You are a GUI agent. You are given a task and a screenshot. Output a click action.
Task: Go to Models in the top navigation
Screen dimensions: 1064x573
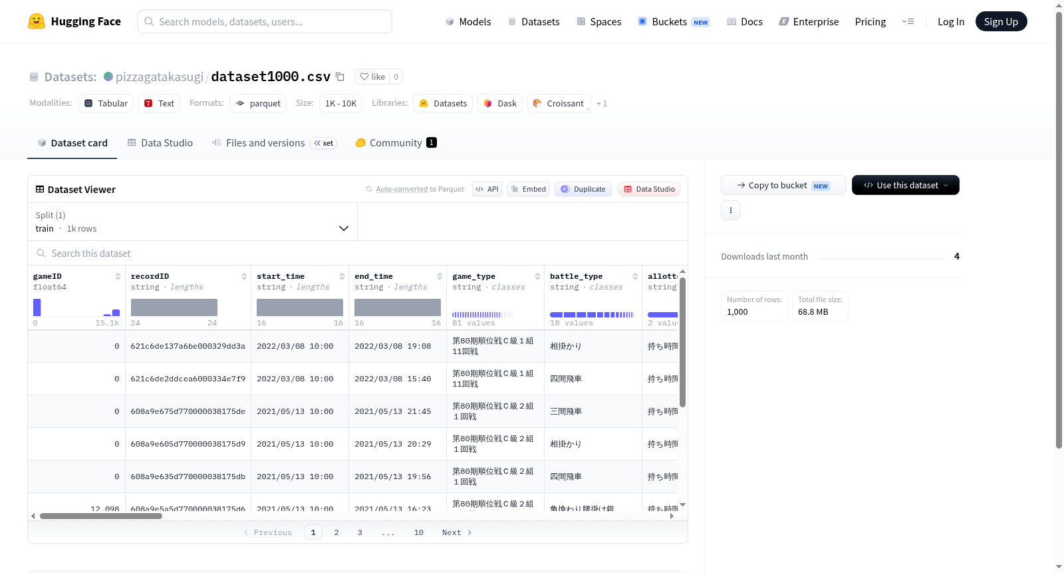pos(468,21)
